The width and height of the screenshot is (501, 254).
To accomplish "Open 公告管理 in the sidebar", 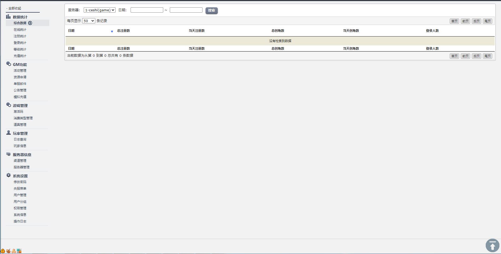I will click(x=20, y=90).
